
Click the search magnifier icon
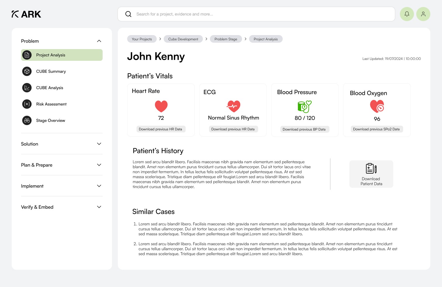tap(128, 14)
